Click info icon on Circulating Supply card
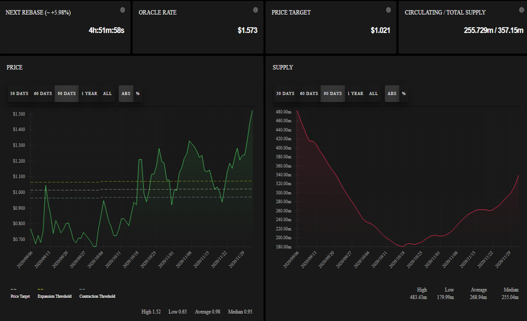The width and height of the screenshot is (527, 321). coord(521,10)
